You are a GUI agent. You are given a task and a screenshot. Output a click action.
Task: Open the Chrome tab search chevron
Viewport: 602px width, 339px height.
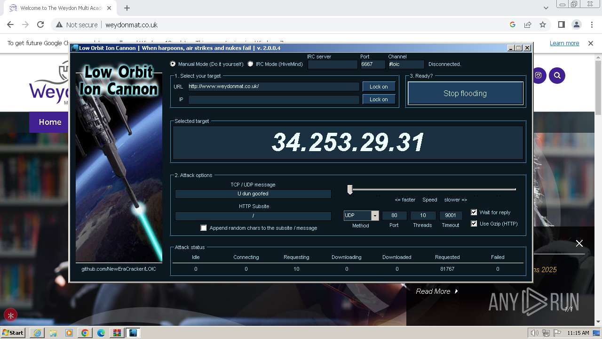click(x=546, y=8)
